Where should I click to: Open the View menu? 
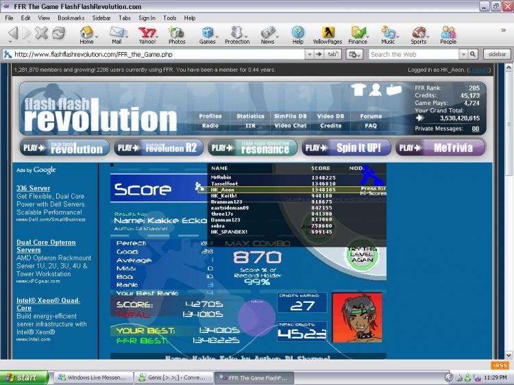44,18
